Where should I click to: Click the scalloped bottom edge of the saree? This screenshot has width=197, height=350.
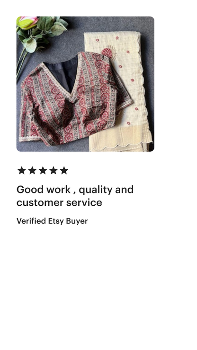[x=121, y=146]
